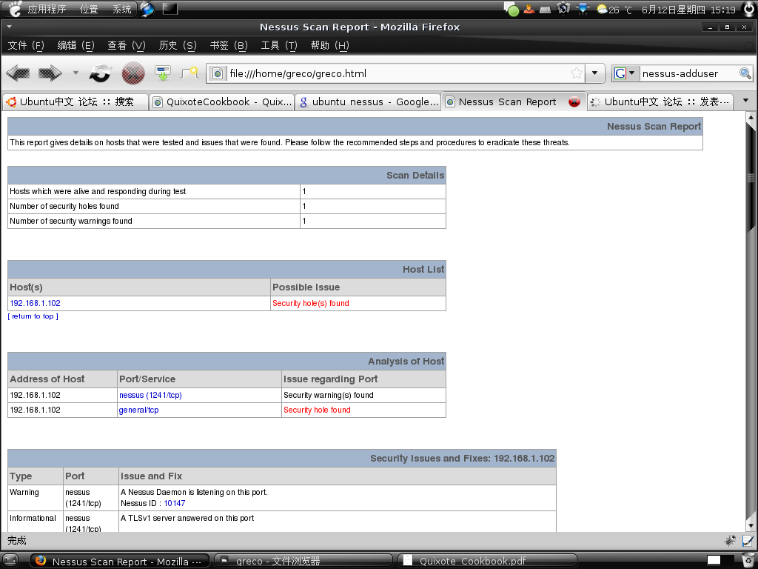Switch to Quixote_Cookbook.pdf taskbar window

pyautogui.click(x=487, y=561)
